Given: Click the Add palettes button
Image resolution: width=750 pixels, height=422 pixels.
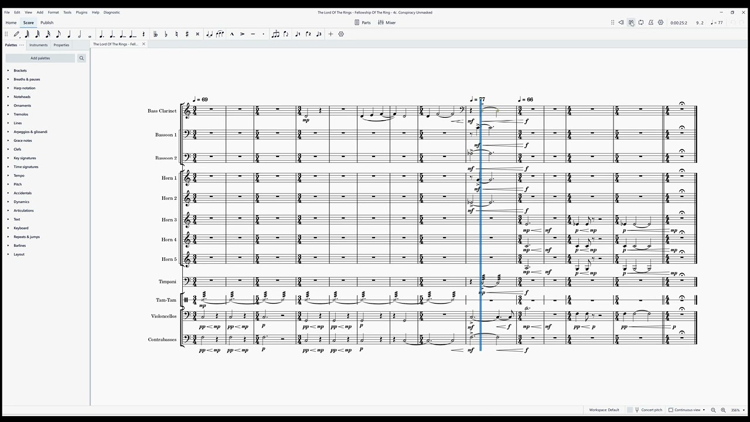Looking at the screenshot, I should click(40, 58).
